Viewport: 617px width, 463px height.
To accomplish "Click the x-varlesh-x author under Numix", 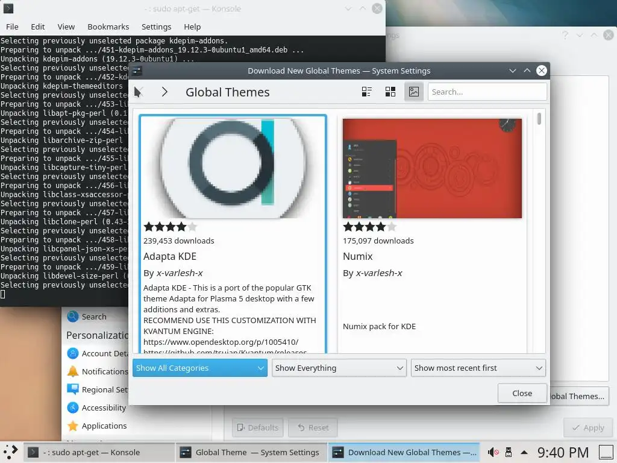I will coord(379,273).
